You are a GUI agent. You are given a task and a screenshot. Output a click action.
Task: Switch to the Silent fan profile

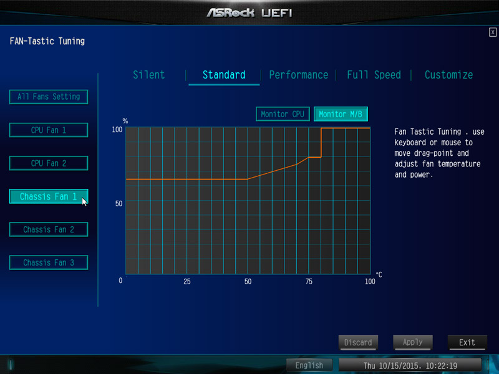coord(148,75)
